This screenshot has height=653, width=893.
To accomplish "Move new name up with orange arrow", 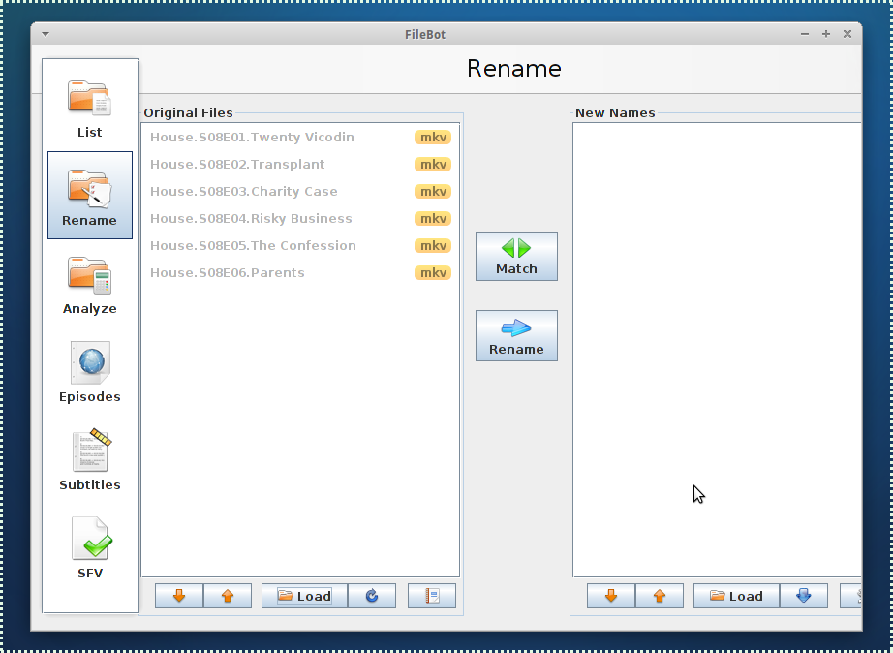I will coord(660,596).
